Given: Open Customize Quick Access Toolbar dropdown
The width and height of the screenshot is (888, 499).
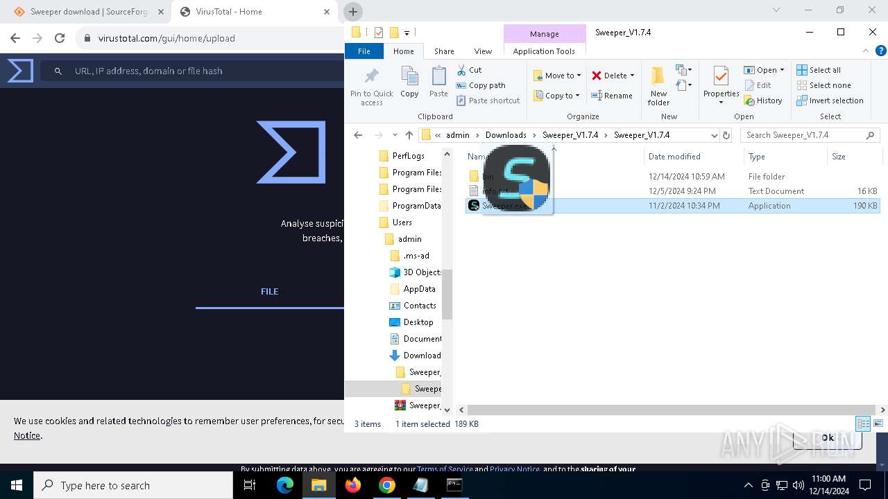Looking at the screenshot, I should tap(407, 33).
